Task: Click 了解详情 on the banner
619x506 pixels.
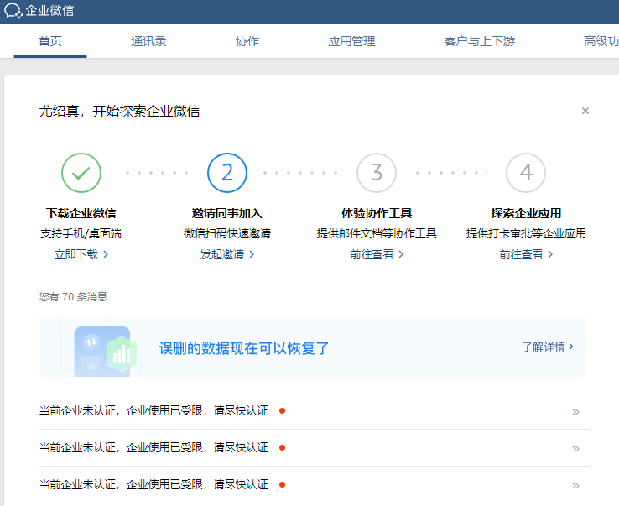Action: pyautogui.click(x=548, y=346)
